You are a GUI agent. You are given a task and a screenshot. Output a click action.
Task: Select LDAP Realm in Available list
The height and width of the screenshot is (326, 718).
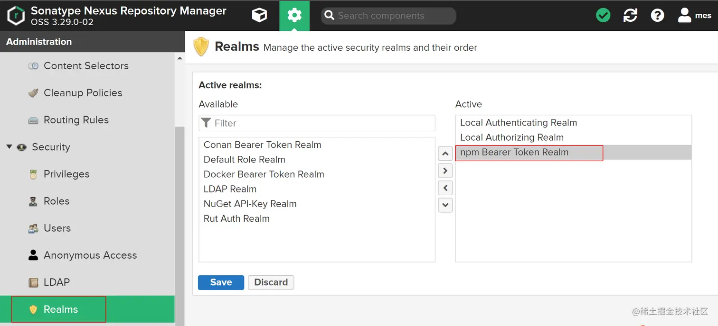[x=317, y=189]
